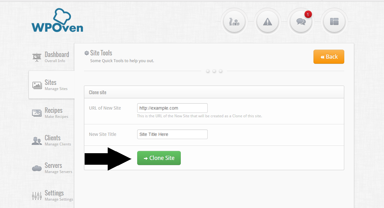384x208 pixels.
Task: Select the first pagination dot
Action: pyautogui.click(x=208, y=71)
